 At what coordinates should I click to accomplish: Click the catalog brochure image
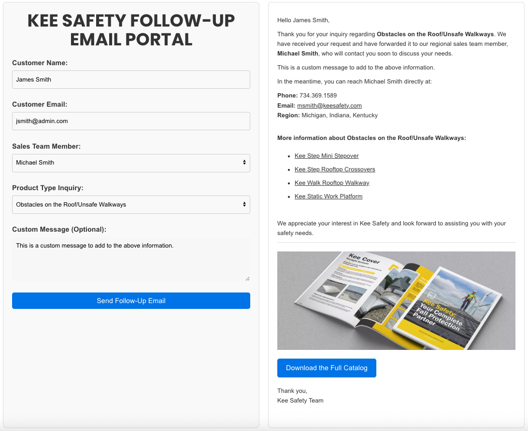coord(396,301)
